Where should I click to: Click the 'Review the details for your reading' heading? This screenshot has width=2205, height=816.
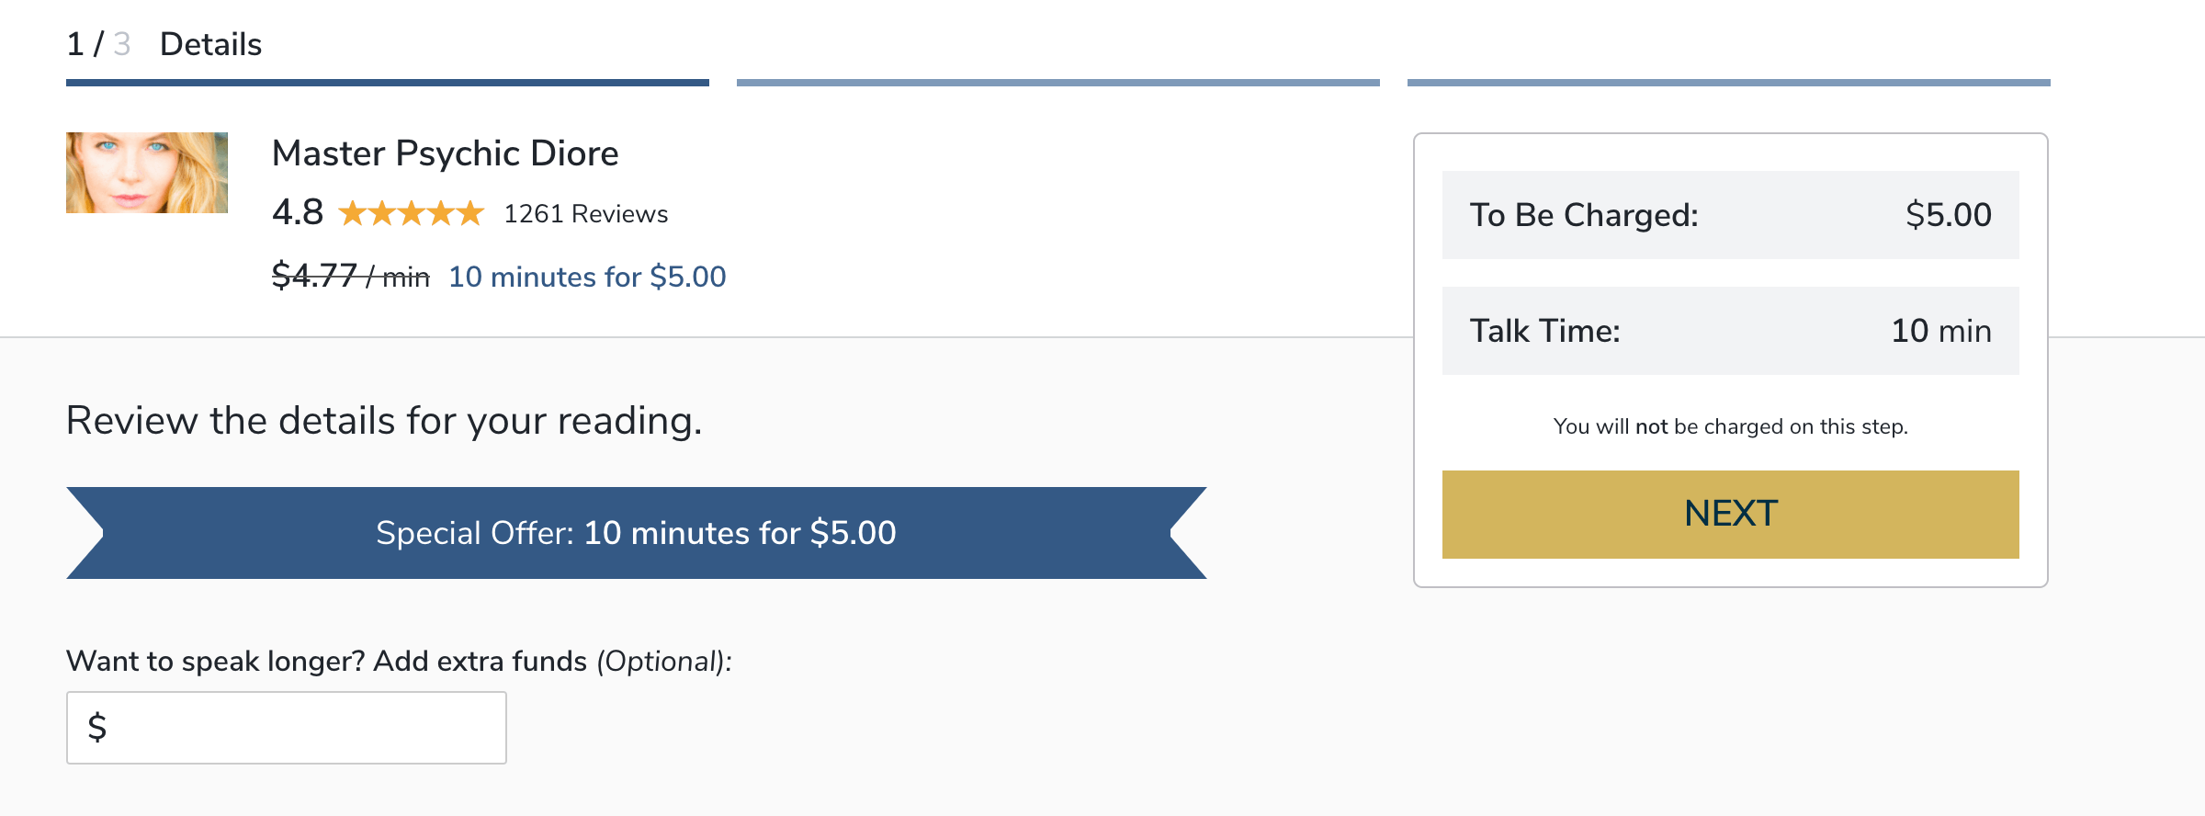384,421
